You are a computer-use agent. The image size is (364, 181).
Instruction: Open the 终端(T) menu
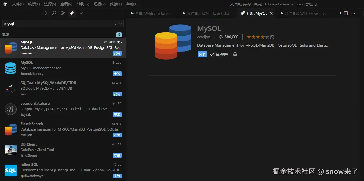pos(116,4)
